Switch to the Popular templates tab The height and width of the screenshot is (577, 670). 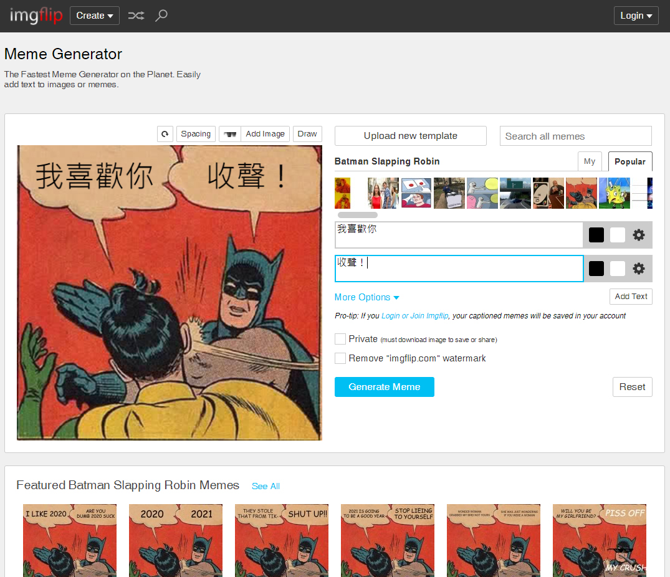click(x=630, y=161)
